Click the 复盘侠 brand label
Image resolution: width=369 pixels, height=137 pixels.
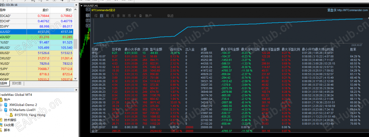pyautogui.click(x=332, y=10)
